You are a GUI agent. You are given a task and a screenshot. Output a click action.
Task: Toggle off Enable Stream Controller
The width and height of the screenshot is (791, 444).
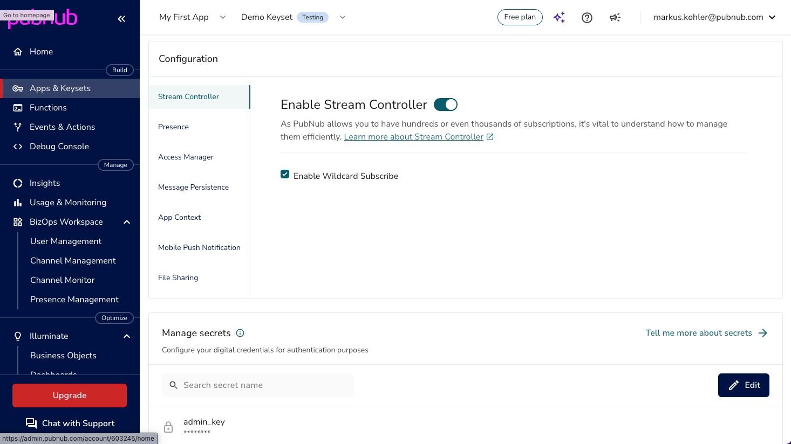tap(445, 104)
